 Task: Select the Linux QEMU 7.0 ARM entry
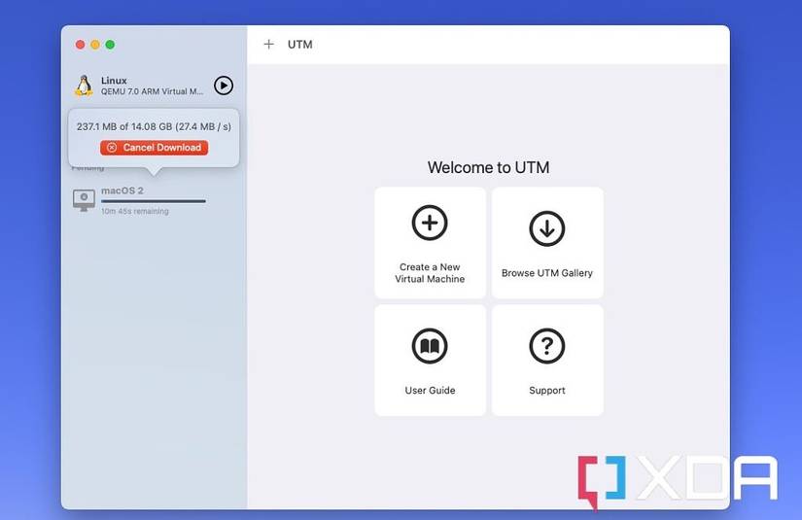154,86
